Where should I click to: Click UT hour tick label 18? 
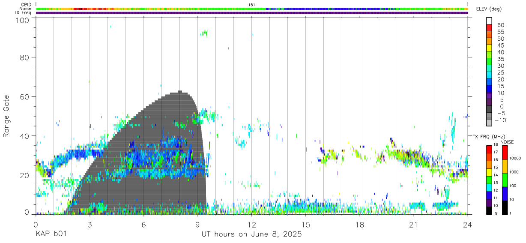360,224
